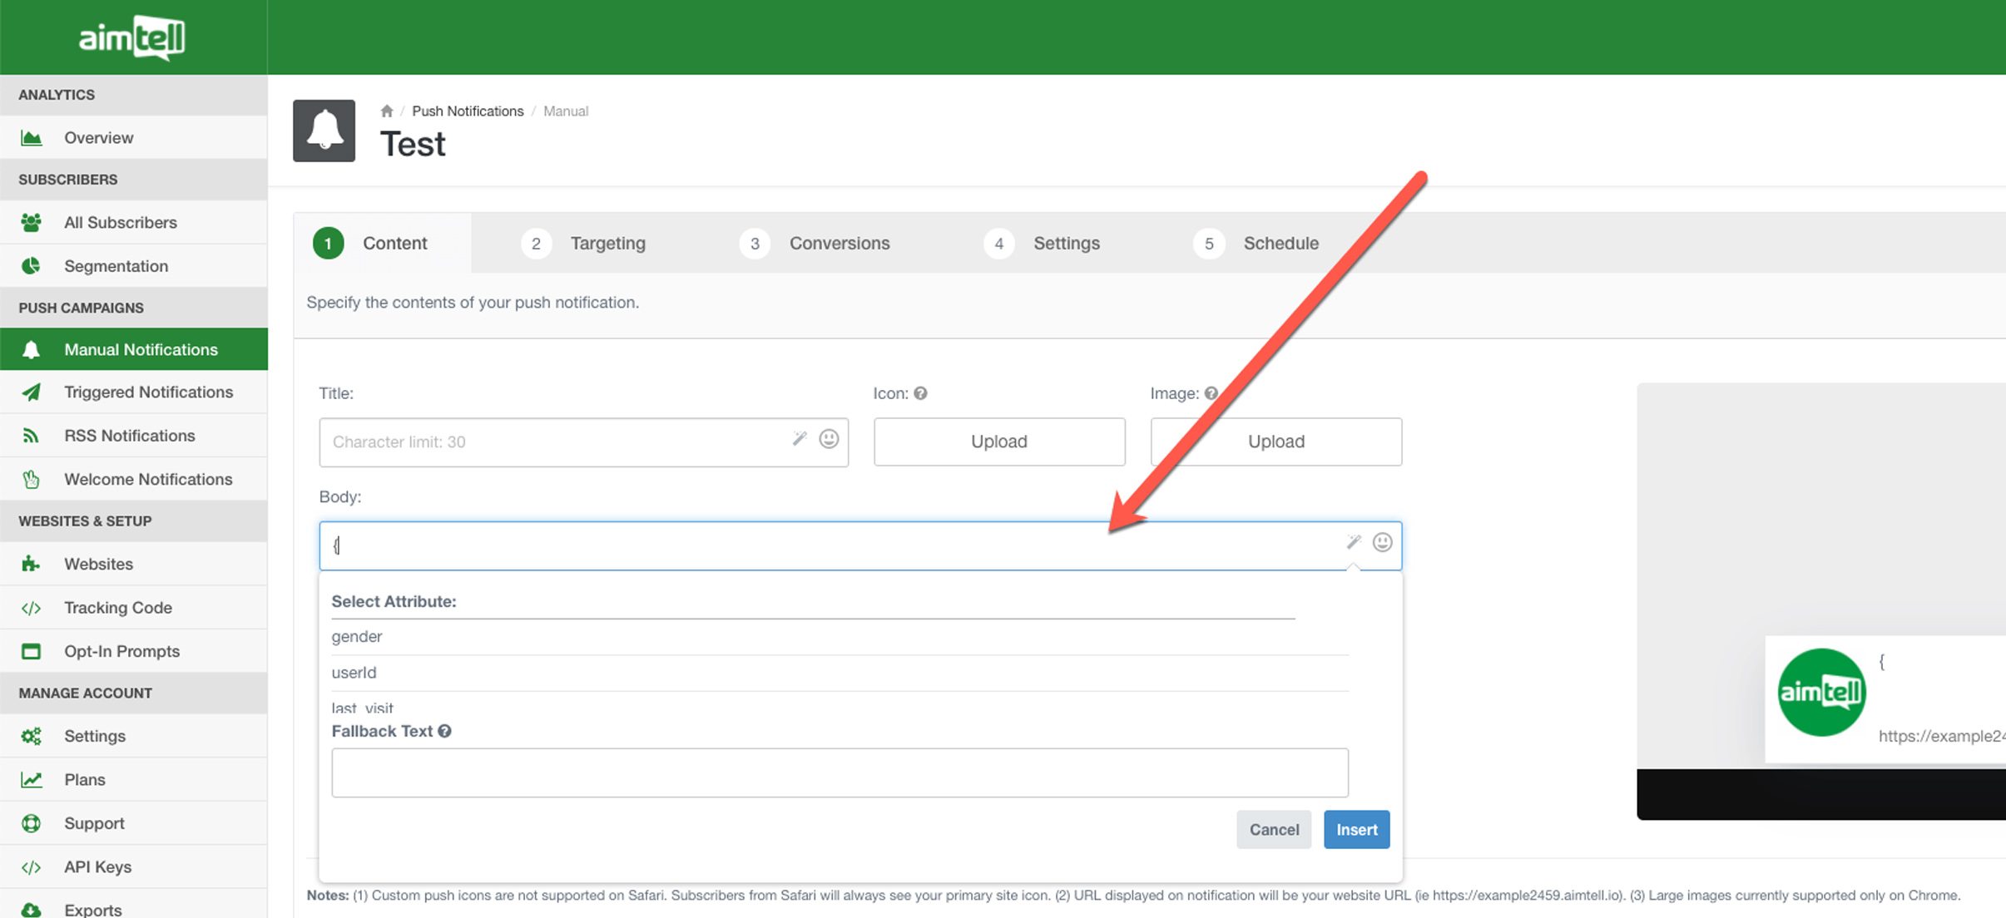The image size is (2006, 918).
Task: Click the Icon Upload button
Action: (998, 442)
